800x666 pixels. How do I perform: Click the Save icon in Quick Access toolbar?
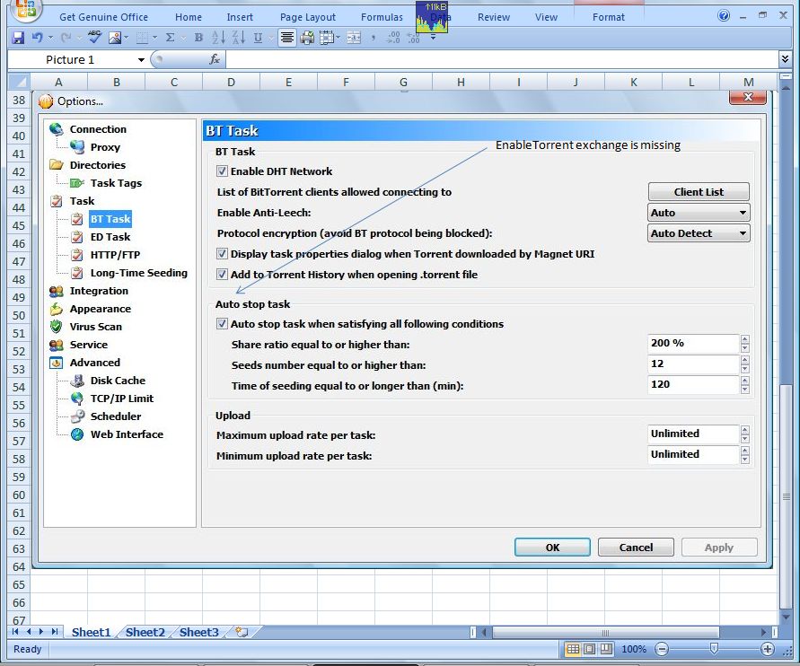tap(18, 38)
